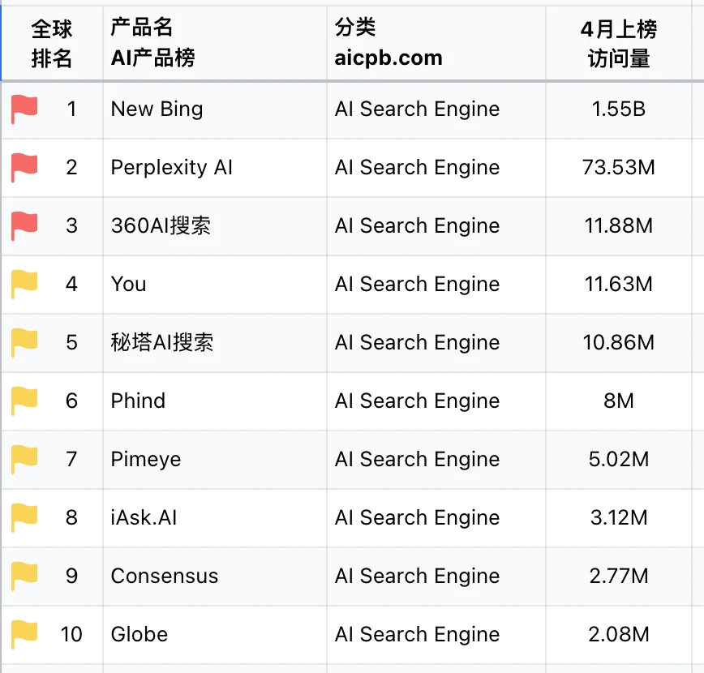
Task: Click the yellow flag beside rank 5
Action: (x=24, y=343)
